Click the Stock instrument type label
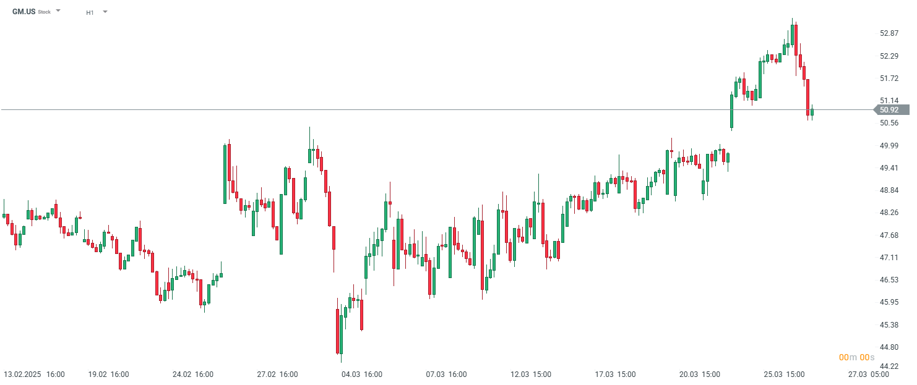917x385 pixels. (45, 12)
